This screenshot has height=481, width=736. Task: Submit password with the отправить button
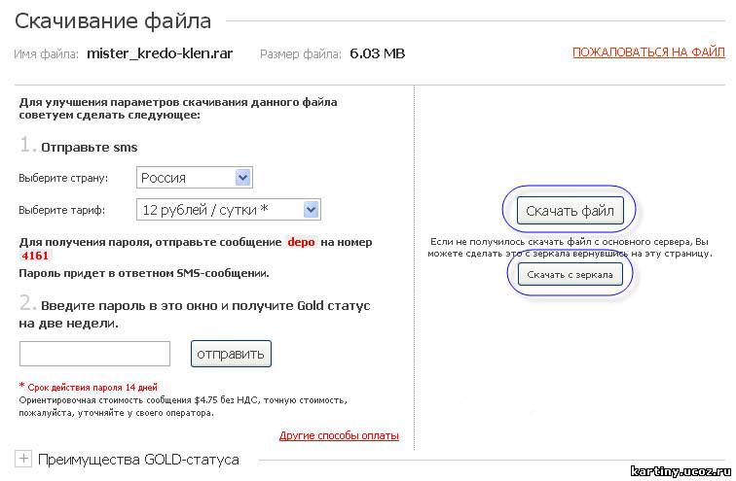pyautogui.click(x=231, y=354)
